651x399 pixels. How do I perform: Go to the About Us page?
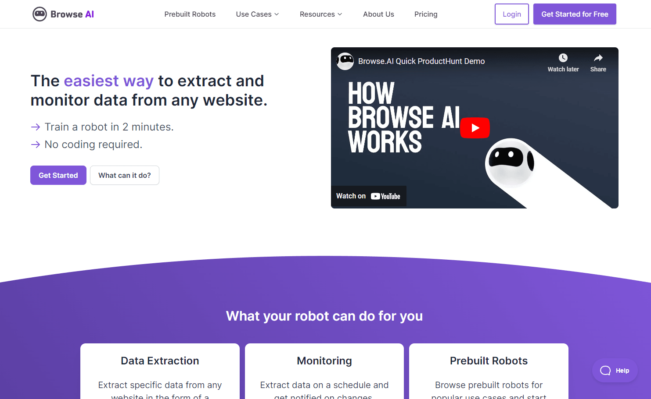(378, 14)
